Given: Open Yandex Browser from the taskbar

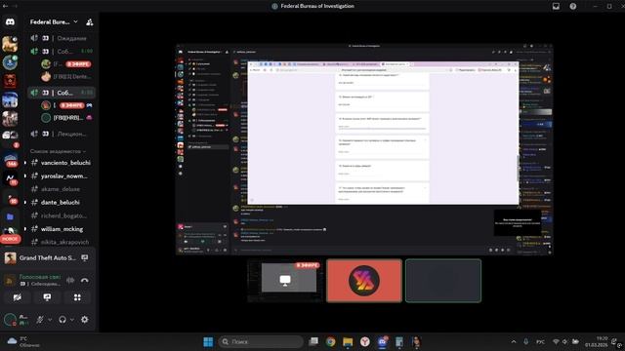Looking at the screenshot, I should pos(364,342).
